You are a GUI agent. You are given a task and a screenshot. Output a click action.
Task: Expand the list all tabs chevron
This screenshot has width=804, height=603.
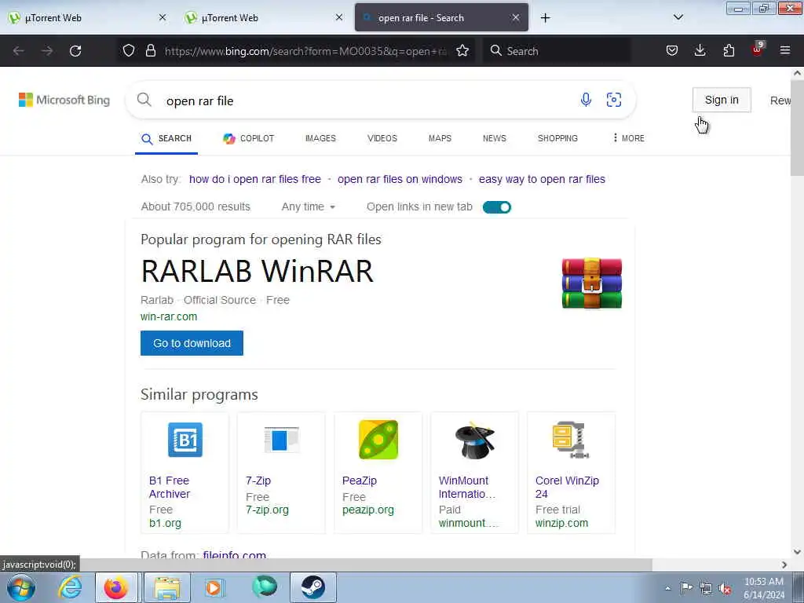(x=678, y=17)
